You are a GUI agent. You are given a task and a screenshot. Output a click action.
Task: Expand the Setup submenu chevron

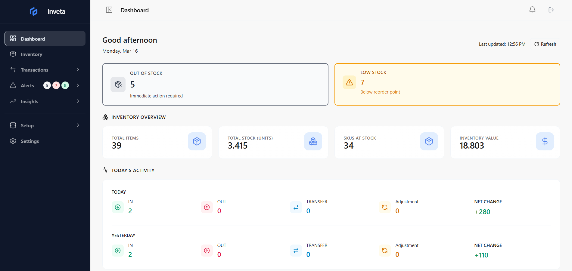[78, 125]
